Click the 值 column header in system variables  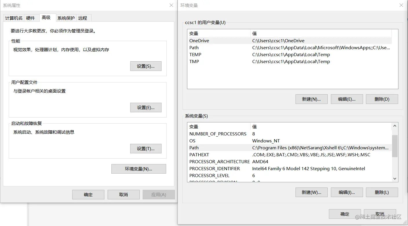(321, 126)
